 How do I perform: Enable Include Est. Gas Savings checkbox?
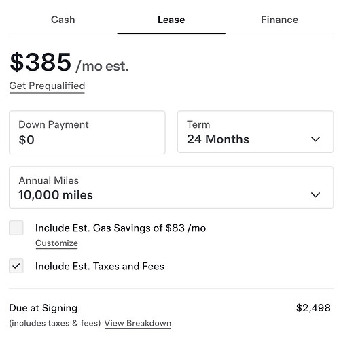(x=16, y=228)
